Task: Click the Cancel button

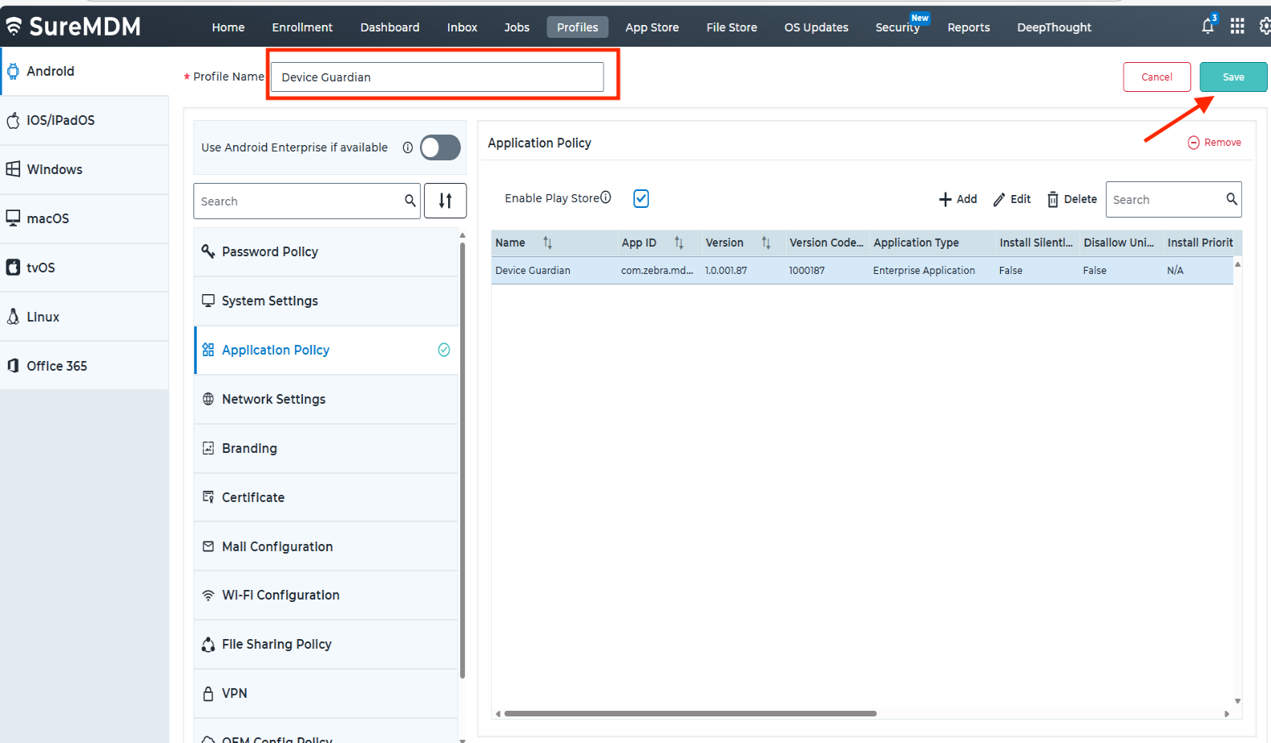Action: point(1156,77)
